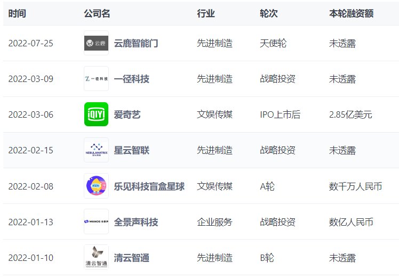Click the 数亿人民币 funding amount
This screenshot has height=279, width=399.
351,222
